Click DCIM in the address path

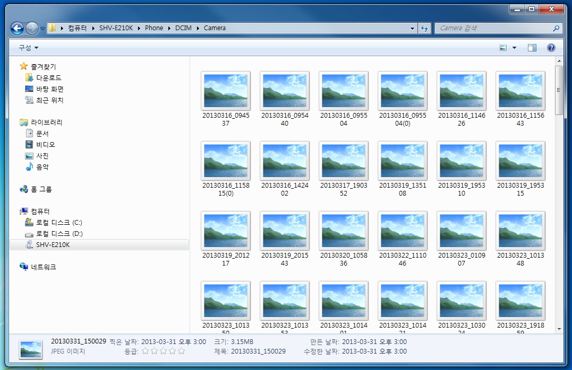point(183,28)
